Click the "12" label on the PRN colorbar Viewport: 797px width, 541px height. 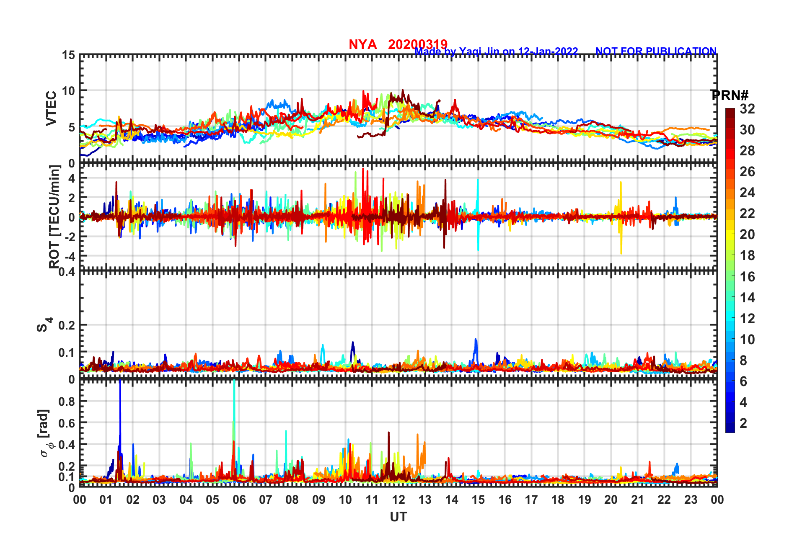click(x=747, y=319)
